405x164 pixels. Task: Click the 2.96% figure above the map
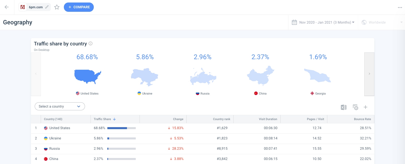203,57
